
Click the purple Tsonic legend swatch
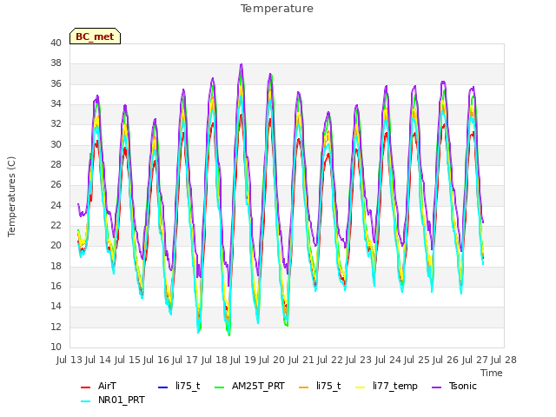(437, 387)
